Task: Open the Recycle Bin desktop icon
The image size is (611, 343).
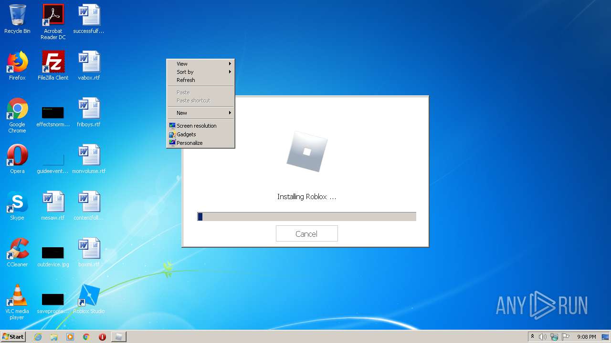Action: pyautogui.click(x=17, y=19)
